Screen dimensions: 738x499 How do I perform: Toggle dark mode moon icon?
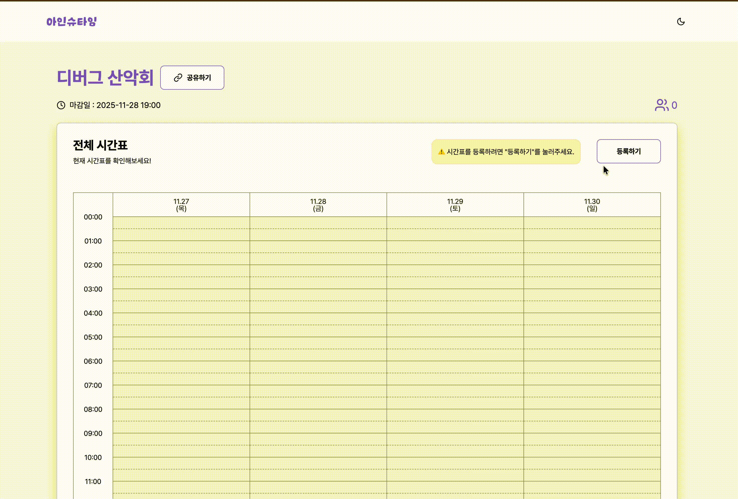(680, 22)
